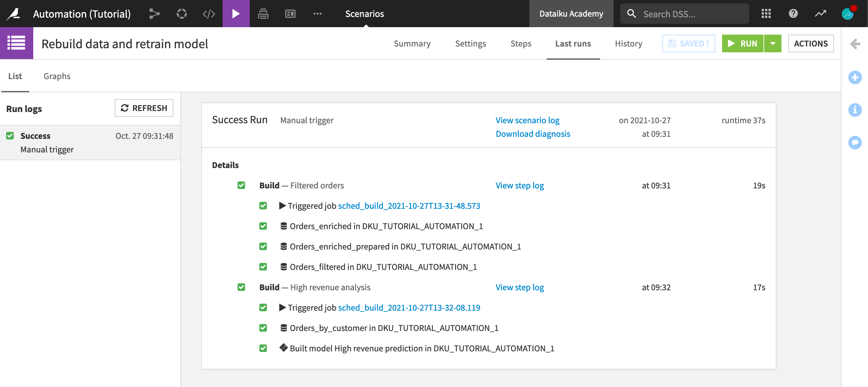Click the check next to Built model High revenue prediction
The height and width of the screenshot is (387, 868).
(x=263, y=348)
